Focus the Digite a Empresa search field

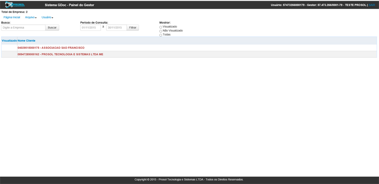point(23,28)
